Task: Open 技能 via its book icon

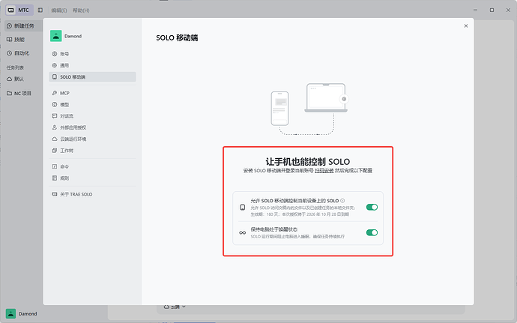Action: click(x=9, y=40)
